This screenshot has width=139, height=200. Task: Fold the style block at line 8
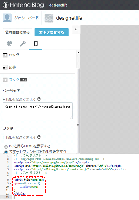point(10,180)
